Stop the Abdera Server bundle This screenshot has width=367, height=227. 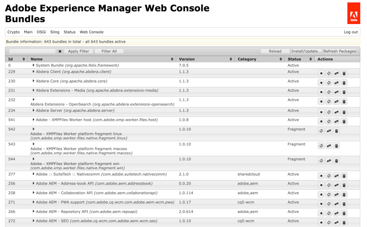click(x=321, y=112)
